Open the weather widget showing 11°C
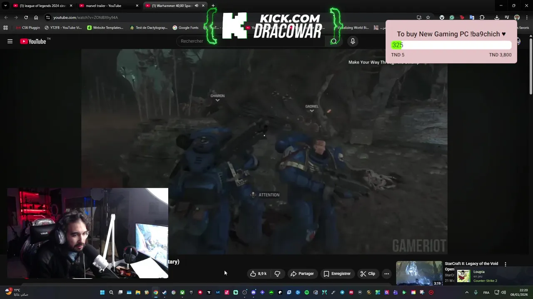 click(x=17, y=292)
